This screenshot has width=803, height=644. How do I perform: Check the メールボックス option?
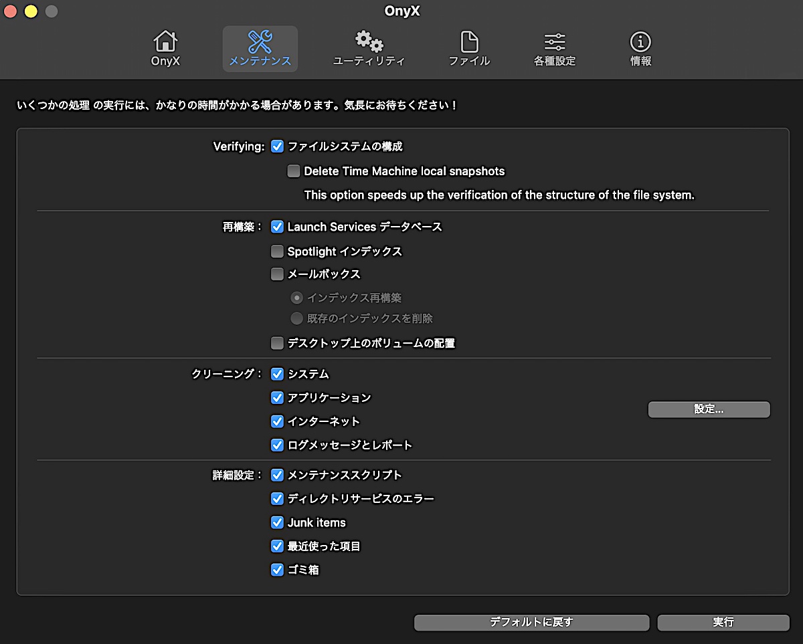277,274
